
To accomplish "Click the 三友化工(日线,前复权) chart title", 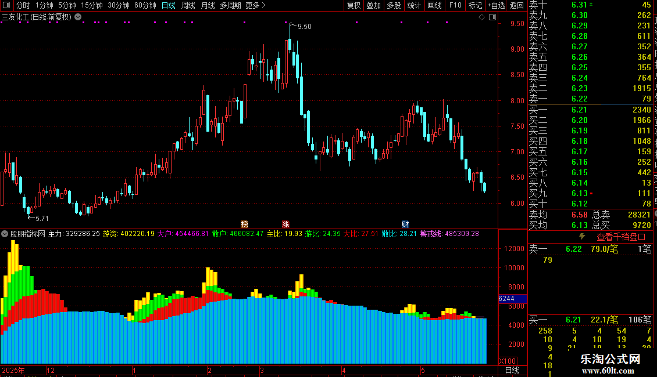I will pos(37,17).
